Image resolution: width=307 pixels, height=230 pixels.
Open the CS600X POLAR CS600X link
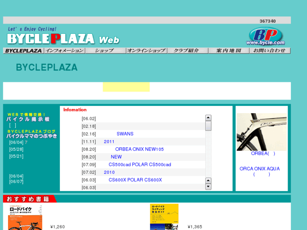pyautogui.click(x=135, y=180)
